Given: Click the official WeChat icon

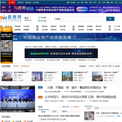Looking at the screenshot, I should click(39, 21).
